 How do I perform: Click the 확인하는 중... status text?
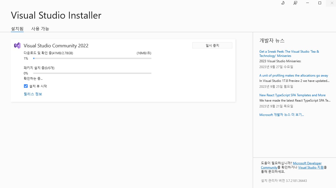33,78
